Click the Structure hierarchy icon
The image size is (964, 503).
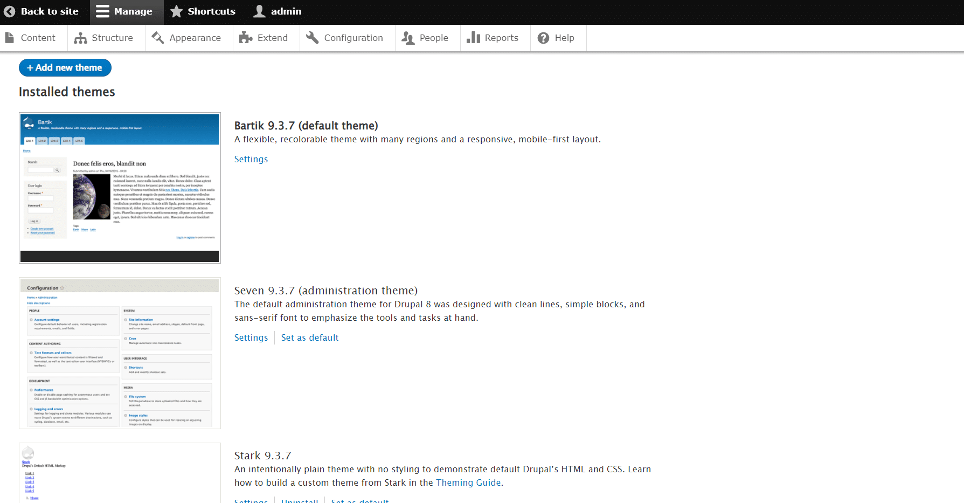pyautogui.click(x=80, y=38)
